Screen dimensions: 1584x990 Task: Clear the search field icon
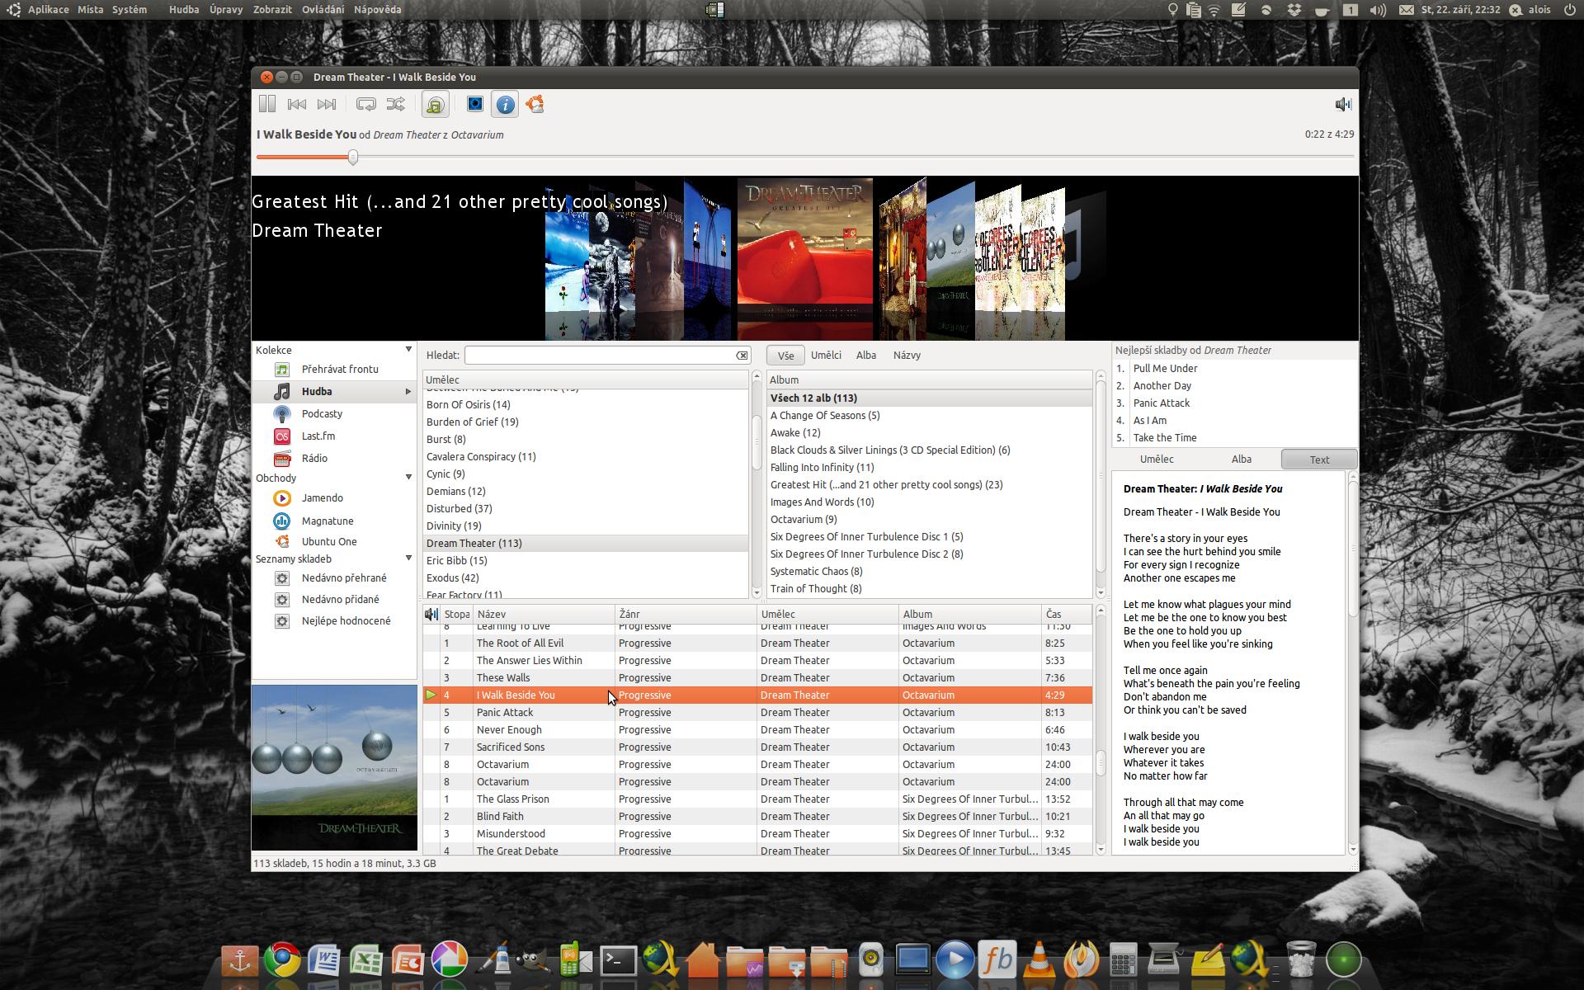point(742,356)
